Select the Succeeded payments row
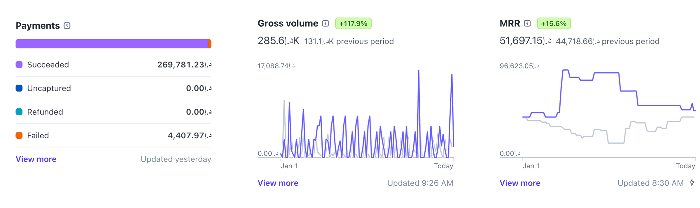Image resolution: width=700 pixels, height=208 pixels. [x=113, y=65]
